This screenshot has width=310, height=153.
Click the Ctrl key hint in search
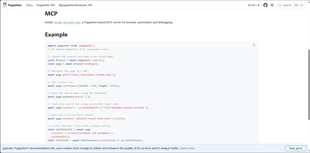tap(296, 5)
